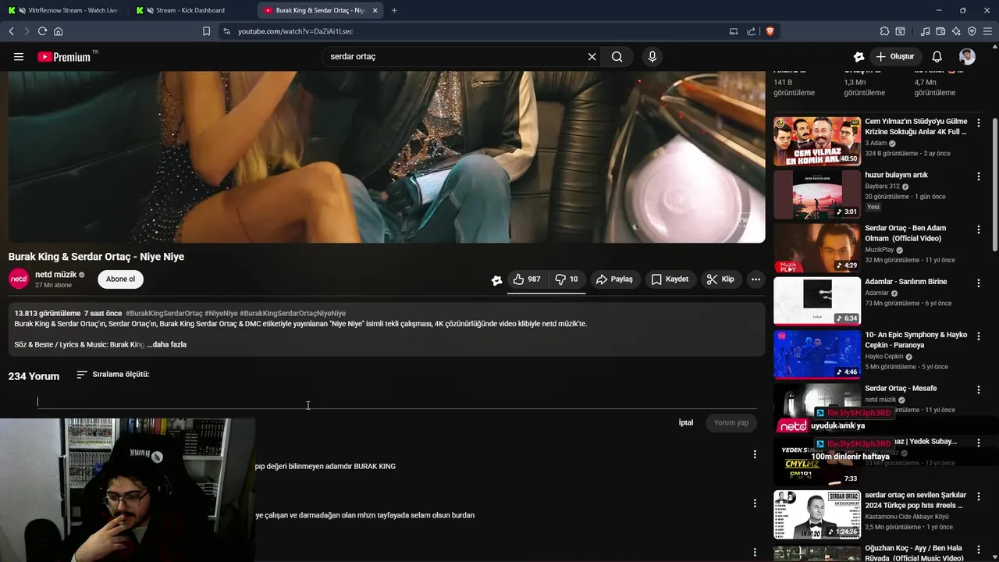
Task: Click the share icon in address bar
Action: [x=751, y=31]
